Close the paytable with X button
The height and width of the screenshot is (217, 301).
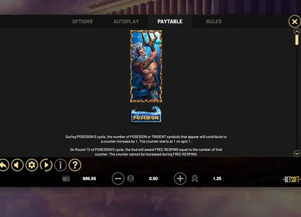[295, 21]
